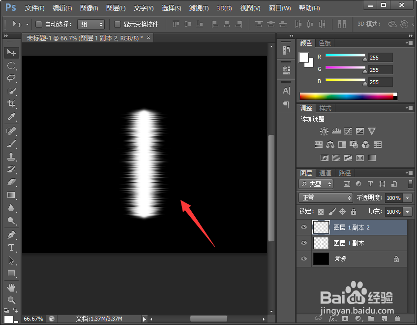This screenshot has height=325, width=417.
Task: Open the layer blend mode dropdown showing 正常
Action: (325, 197)
